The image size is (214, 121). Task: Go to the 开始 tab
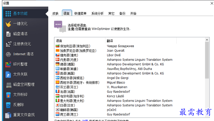[133, 14]
